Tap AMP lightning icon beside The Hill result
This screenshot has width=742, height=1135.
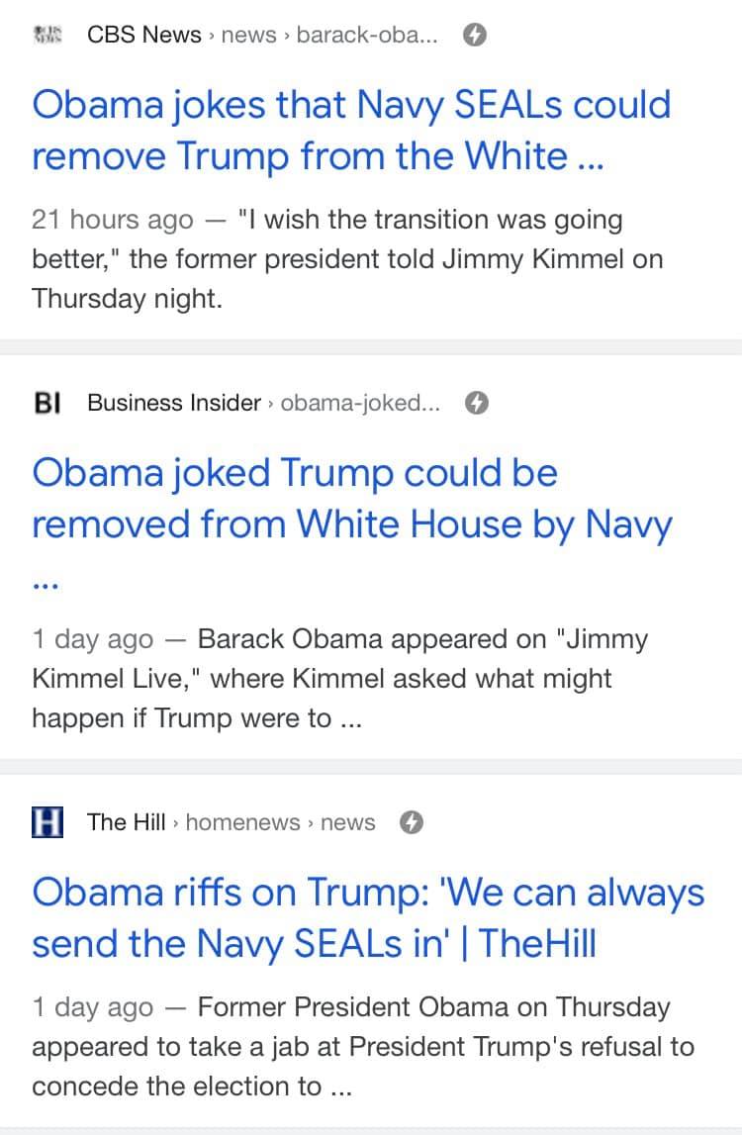[412, 822]
